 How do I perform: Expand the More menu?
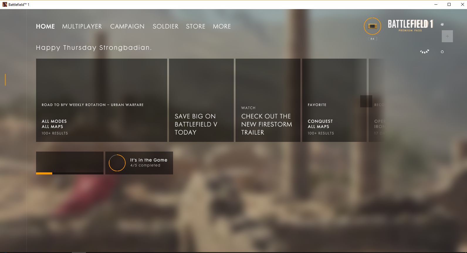pos(222,26)
